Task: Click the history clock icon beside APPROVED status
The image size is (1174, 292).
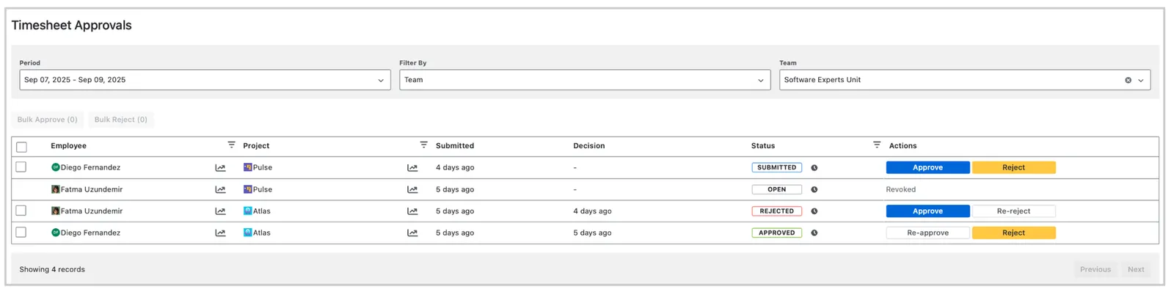Action: 814,233
